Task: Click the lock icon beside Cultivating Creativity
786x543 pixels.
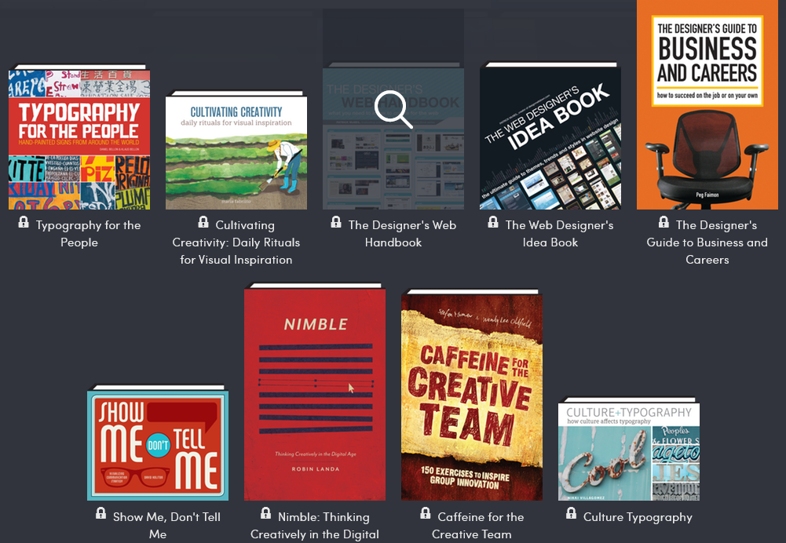Action: pyautogui.click(x=203, y=222)
